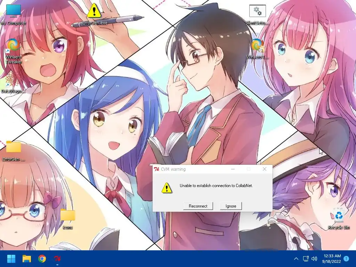Select the WinaeroT installer icon near the top right

(x=257, y=49)
